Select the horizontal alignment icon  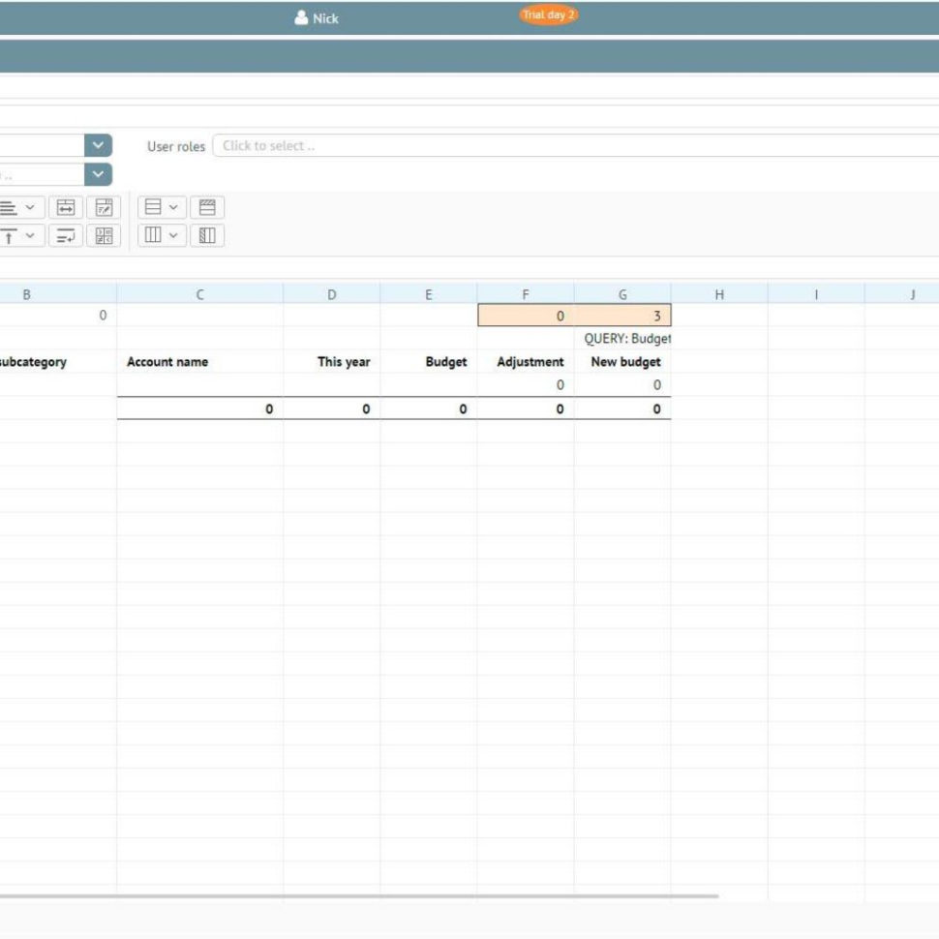tap(10, 206)
